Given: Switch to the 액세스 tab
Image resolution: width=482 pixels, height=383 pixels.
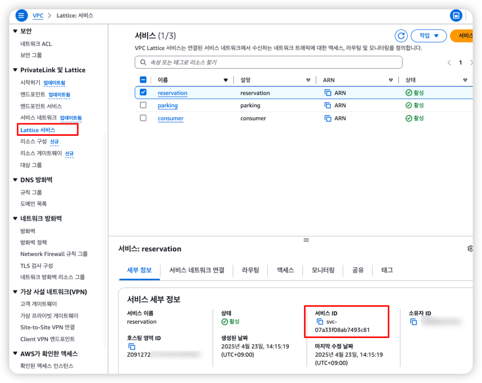Looking at the screenshot, I should 285,270.
